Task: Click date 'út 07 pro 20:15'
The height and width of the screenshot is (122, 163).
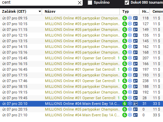Action: (x=15, y=109)
